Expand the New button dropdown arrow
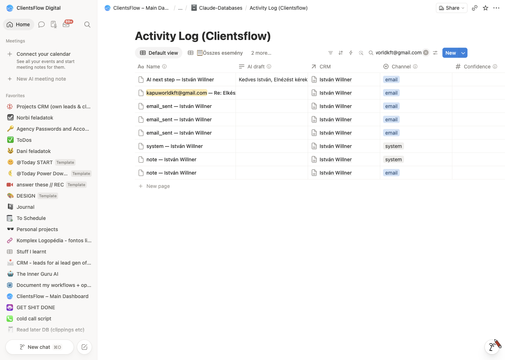The width and height of the screenshot is (505, 360). (463, 53)
